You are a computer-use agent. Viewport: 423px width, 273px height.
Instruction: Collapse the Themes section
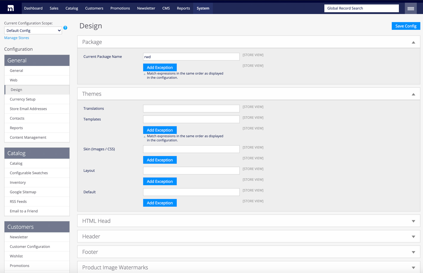click(413, 94)
